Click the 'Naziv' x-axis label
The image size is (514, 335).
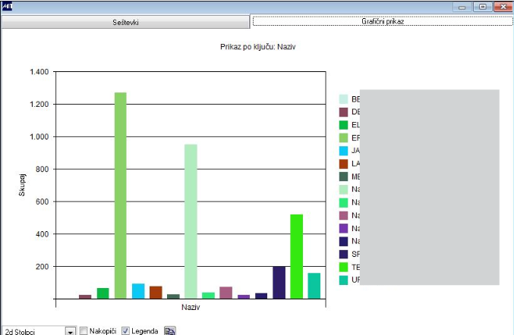click(191, 307)
